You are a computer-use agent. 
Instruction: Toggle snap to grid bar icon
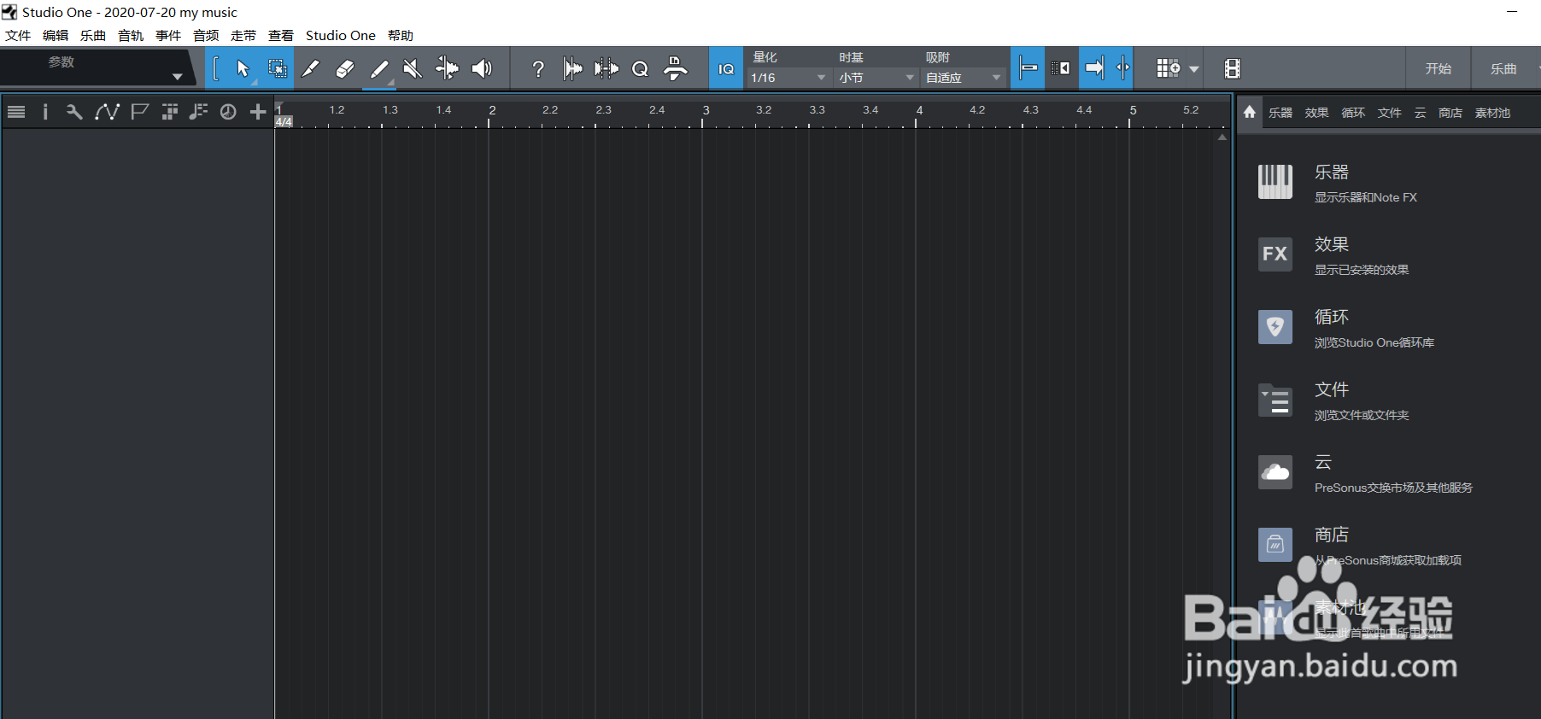pos(1028,68)
